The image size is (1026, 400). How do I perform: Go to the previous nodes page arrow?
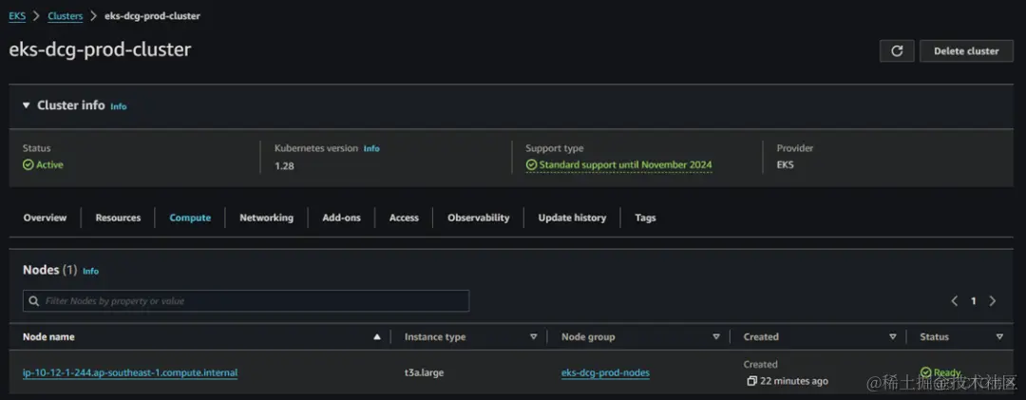[955, 301]
